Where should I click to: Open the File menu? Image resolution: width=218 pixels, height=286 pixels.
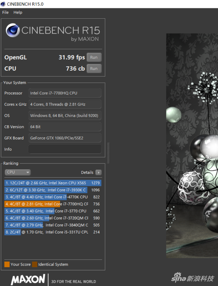pos(5,12)
